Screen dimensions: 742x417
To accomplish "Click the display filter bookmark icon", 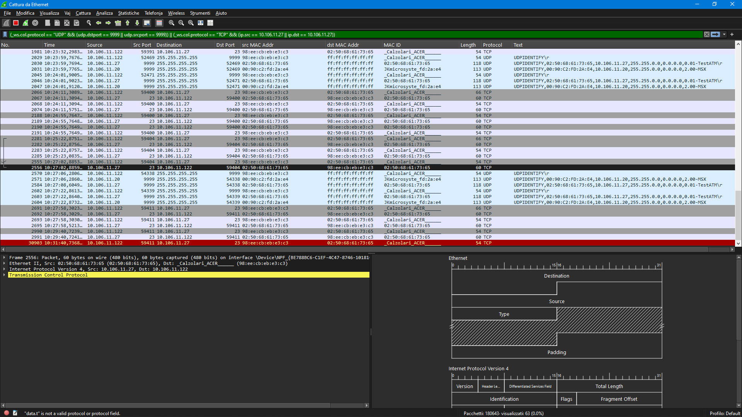I will tap(5, 34).
